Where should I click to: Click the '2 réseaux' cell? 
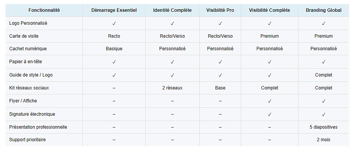pos(172,88)
